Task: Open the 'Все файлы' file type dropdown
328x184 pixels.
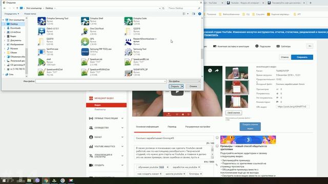Action: [184, 81]
